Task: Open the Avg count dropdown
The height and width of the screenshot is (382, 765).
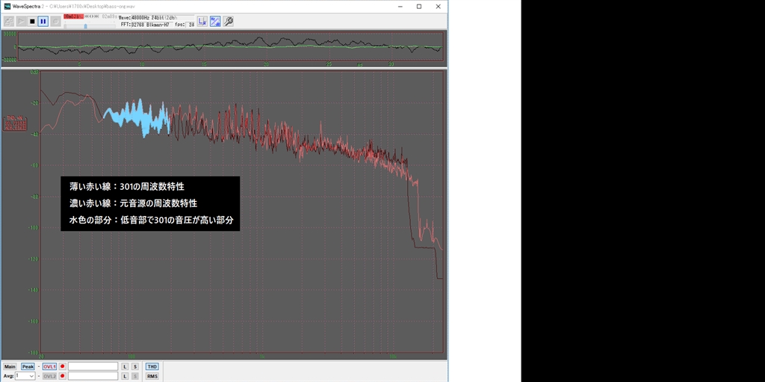Action: tap(31, 376)
